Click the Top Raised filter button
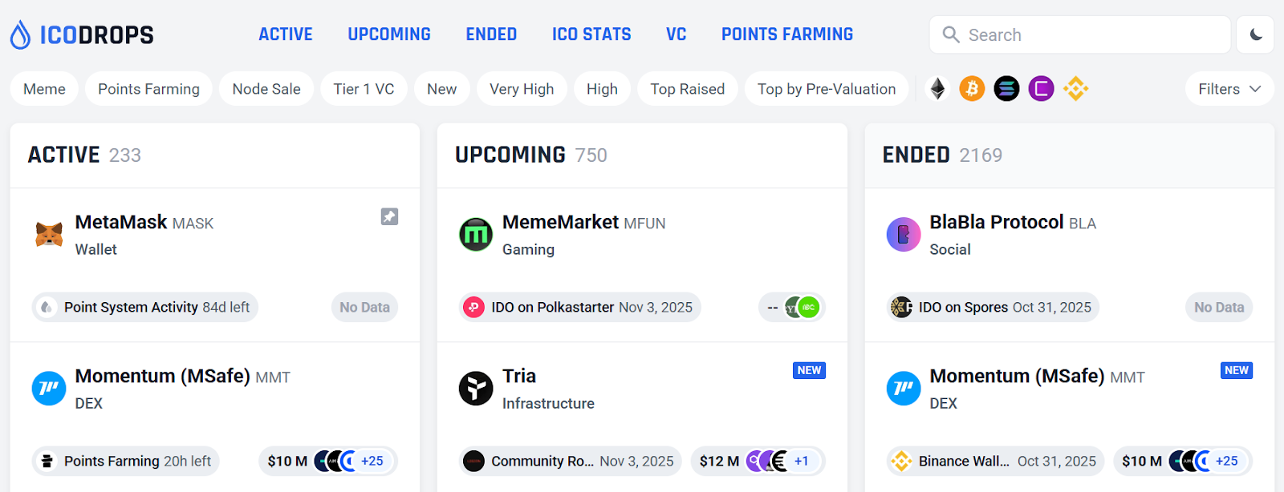Screen dimensions: 1284x492 687,89
